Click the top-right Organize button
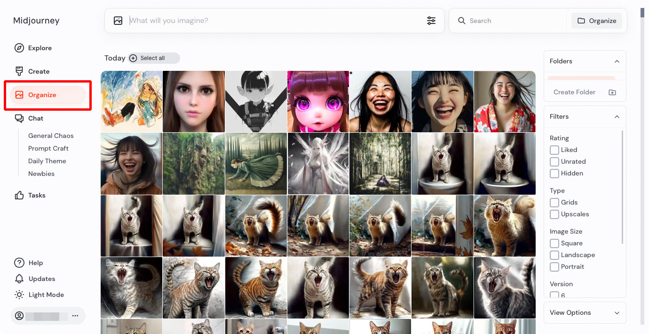 pos(597,21)
